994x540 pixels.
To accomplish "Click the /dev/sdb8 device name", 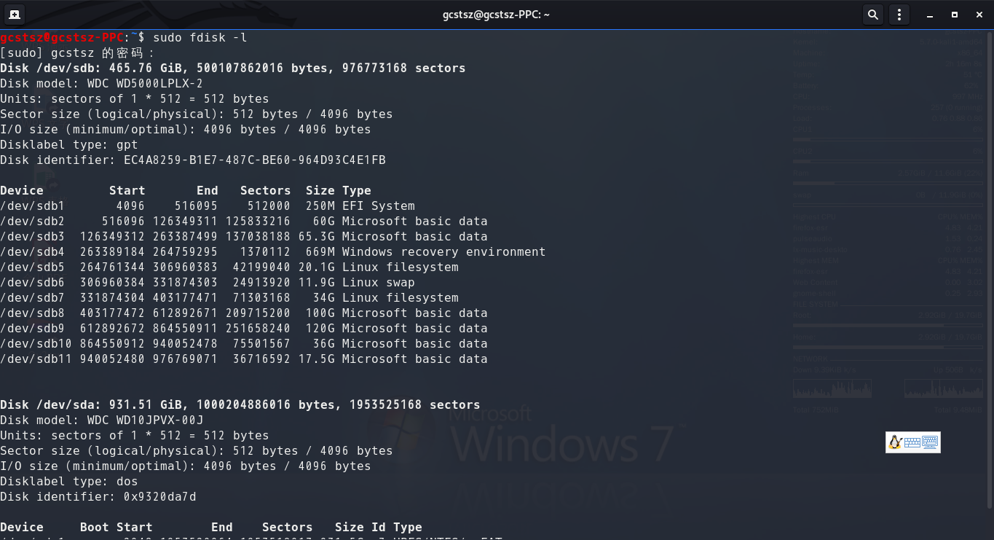I will click(x=33, y=313).
